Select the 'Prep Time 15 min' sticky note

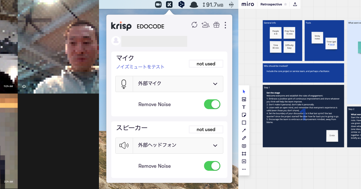click(289, 33)
